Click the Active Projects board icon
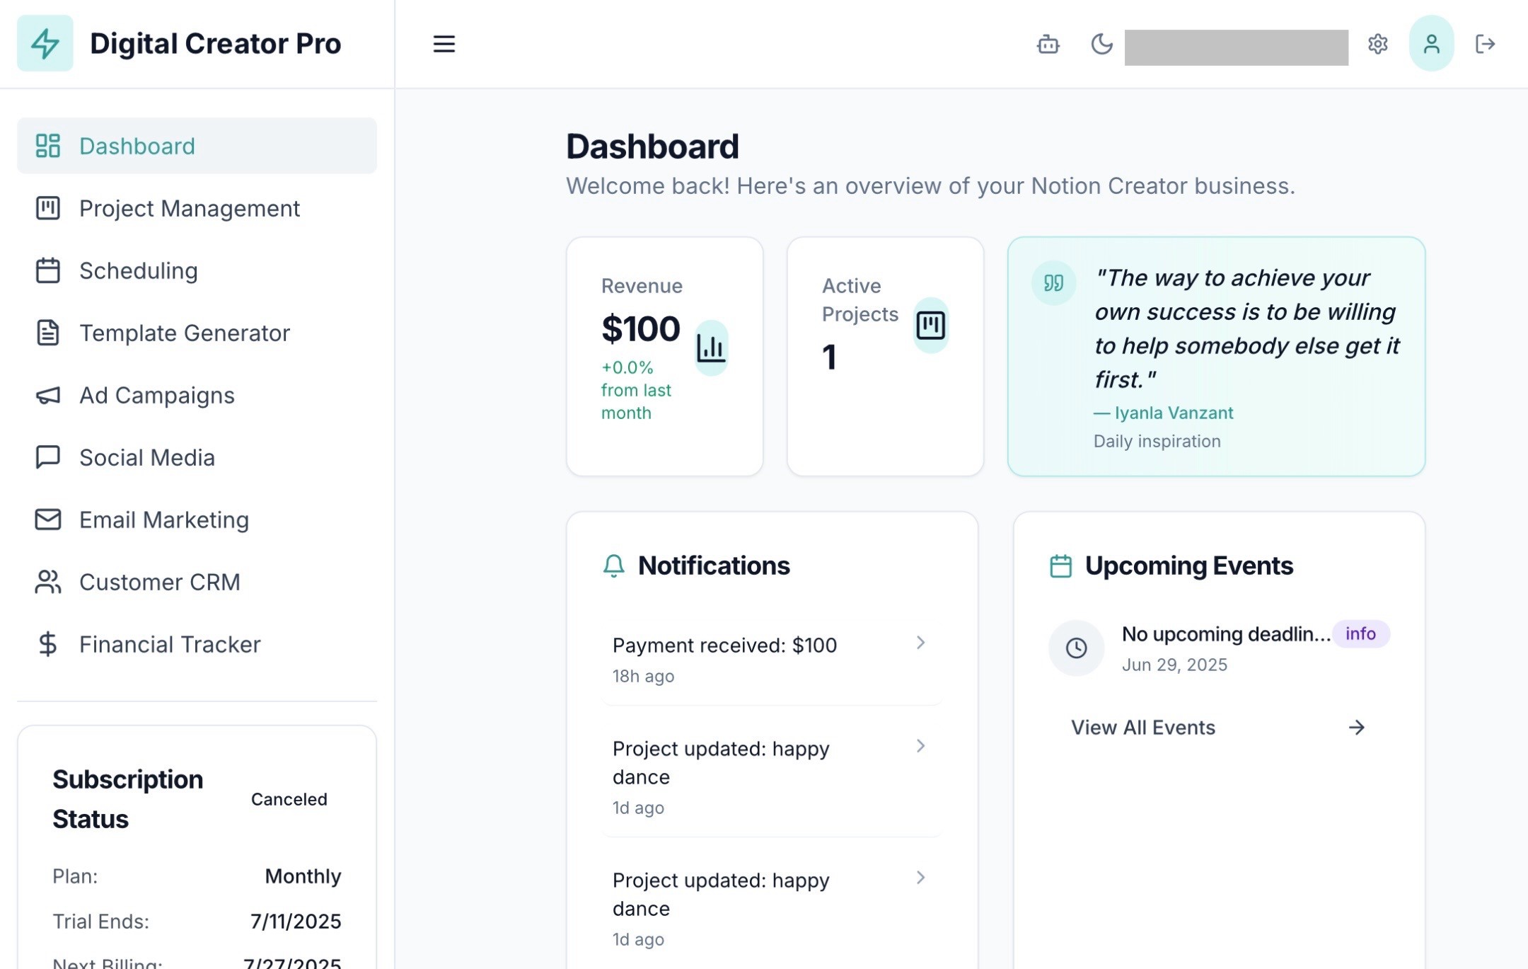The width and height of the screenshot is (1528, 969). point(930,326)
